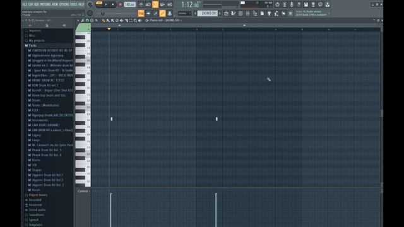Open the TOOLS menu
Viewport: 404px width, 227px height.
pyautogui.click(x=74, y=4)
